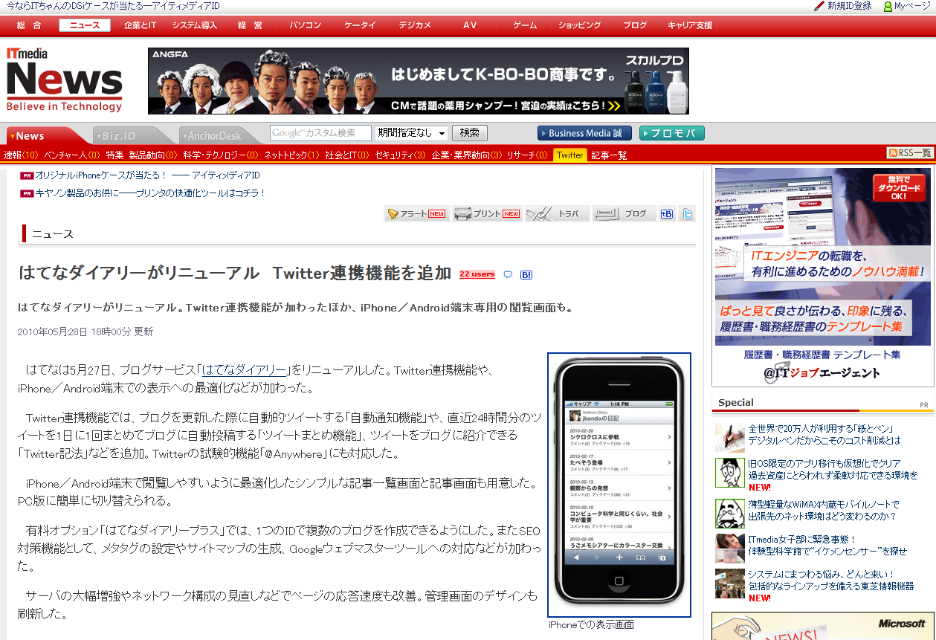Click the Twitter bird share icon
This screenshot has width=936, height=640.
688,213
